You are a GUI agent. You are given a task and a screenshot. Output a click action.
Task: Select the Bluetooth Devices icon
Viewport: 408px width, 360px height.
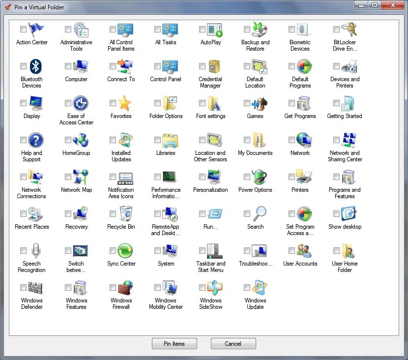[36, 66]
